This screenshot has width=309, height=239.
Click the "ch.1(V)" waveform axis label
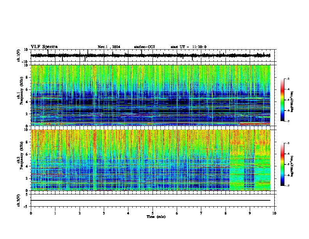(19, 55)
